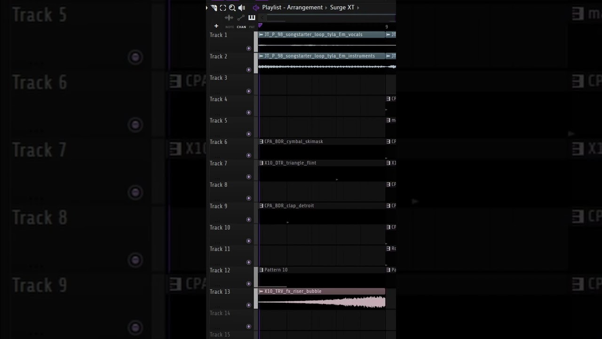Click pattern icon on X10_DTR_triangle_flint clip
This screenshot has width=602, height=339.
pos(261,163)
